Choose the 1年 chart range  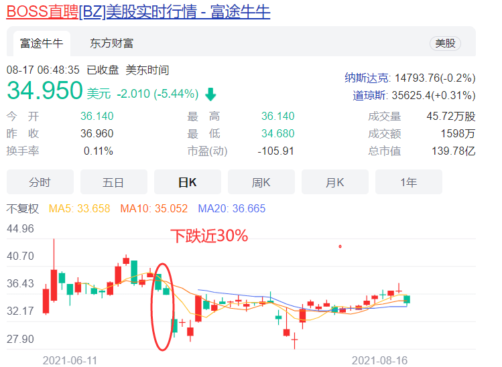pyautogui.click(x=408, y=182)
